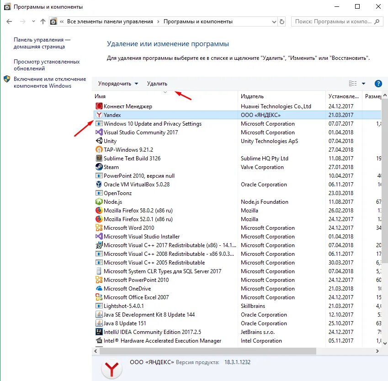This screenshot has height=381, width=388.
Task: Click the Node.js program icon
Action: coord(99,201)
